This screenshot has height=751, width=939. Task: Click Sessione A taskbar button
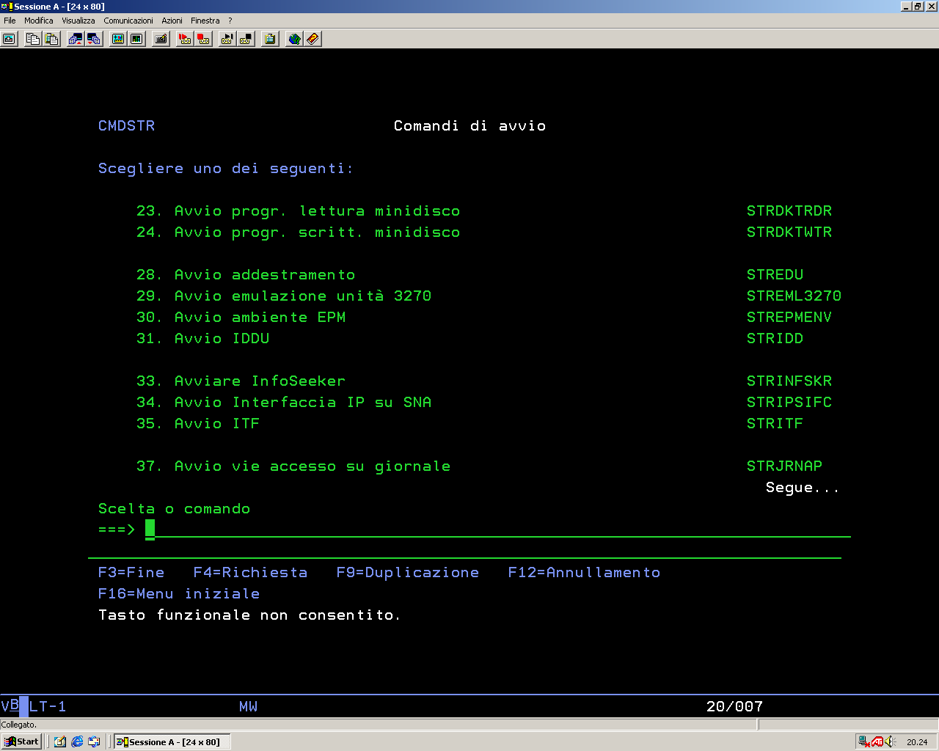[x=171, y=741]
